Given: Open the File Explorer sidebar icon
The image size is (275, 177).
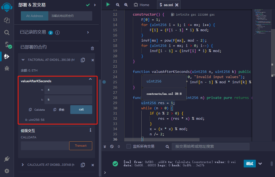Looking at the screenshot, I should (7, 20).
